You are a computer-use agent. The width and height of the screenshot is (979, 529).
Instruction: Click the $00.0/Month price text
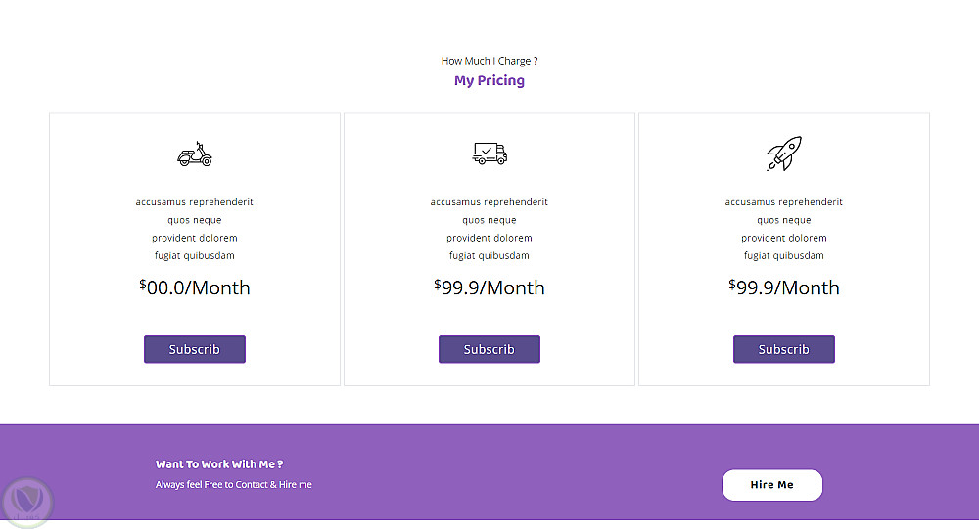[195, 287]
